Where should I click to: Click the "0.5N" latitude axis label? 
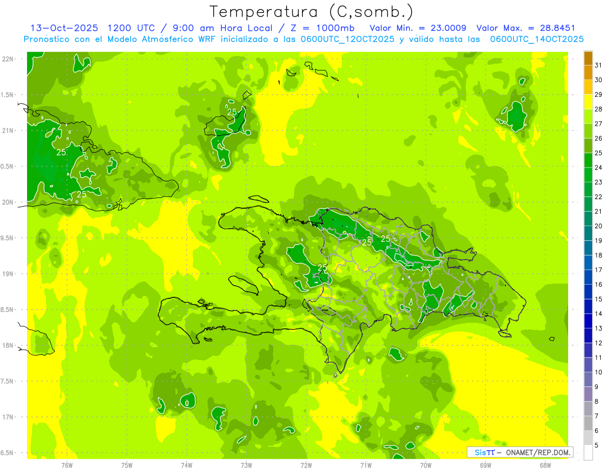click(x=8, y=166)
